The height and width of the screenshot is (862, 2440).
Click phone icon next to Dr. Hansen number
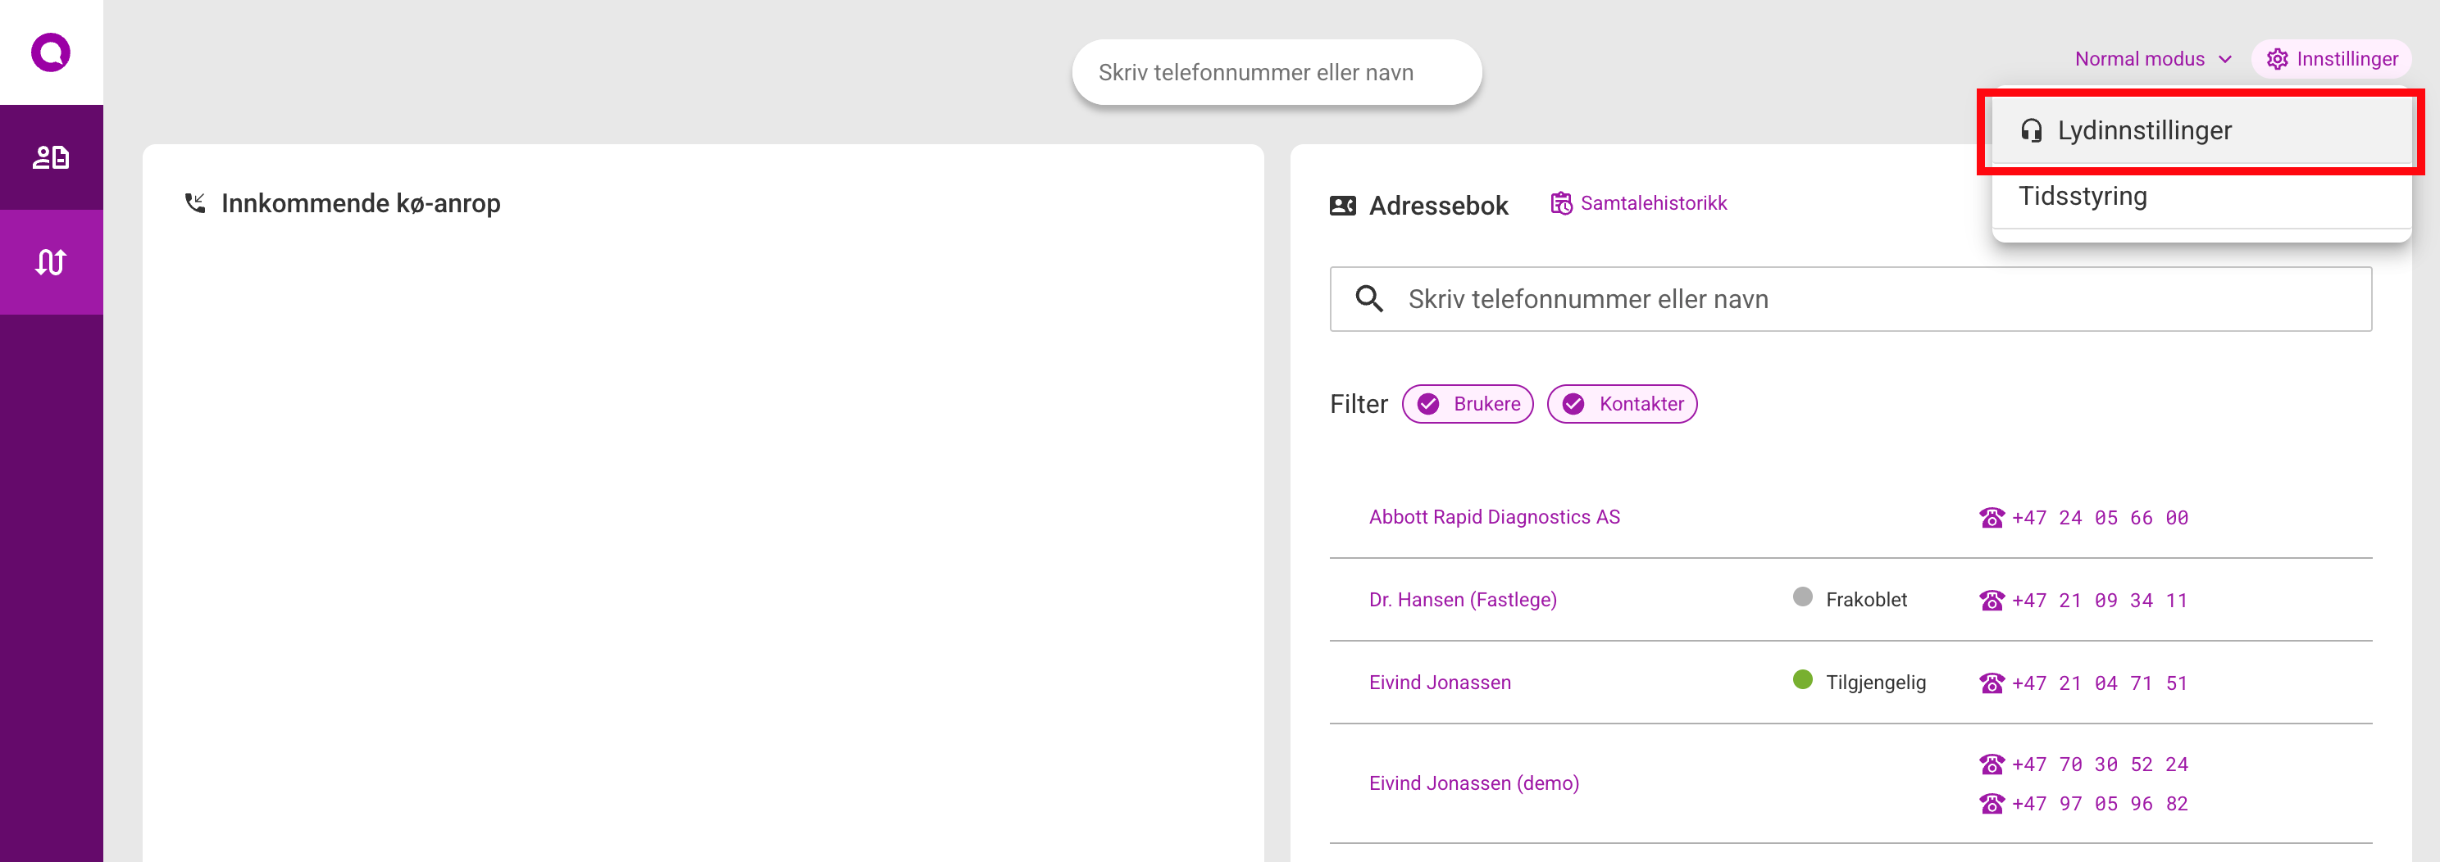[1991, 601]
